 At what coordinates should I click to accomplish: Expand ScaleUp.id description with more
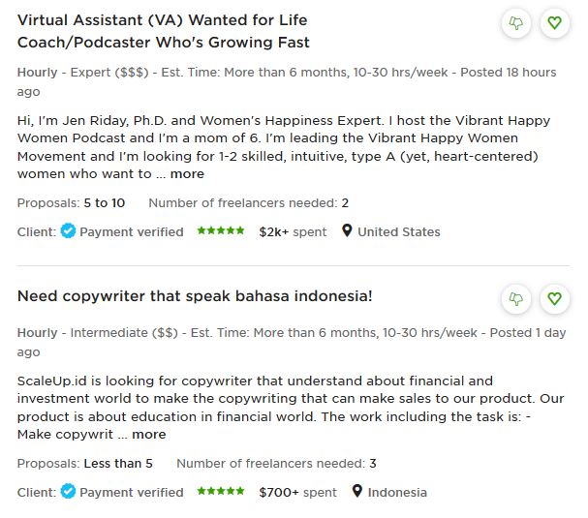(148, 435)
